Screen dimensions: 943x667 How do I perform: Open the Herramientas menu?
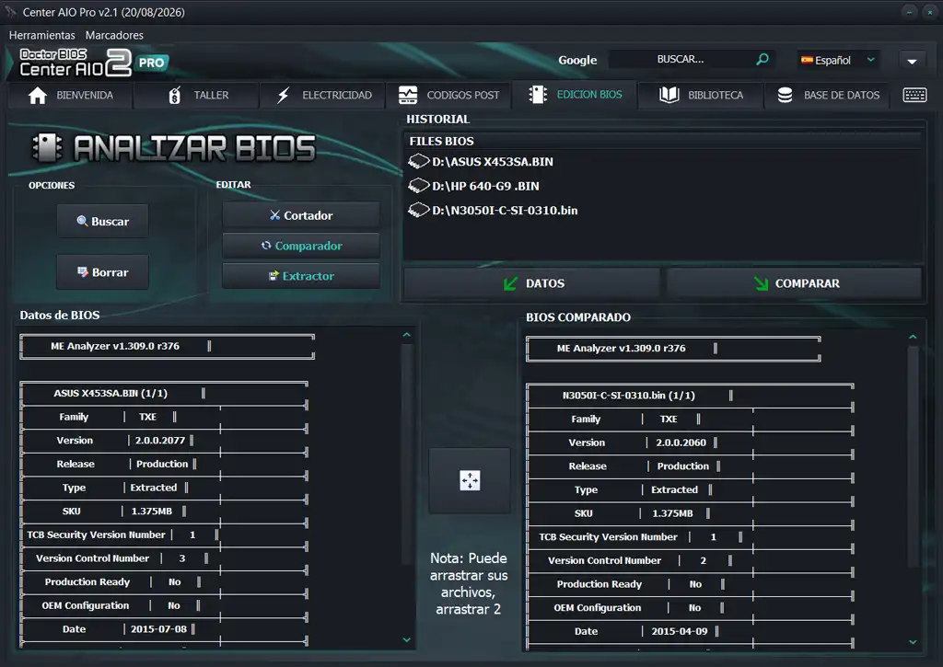(42, 36)
